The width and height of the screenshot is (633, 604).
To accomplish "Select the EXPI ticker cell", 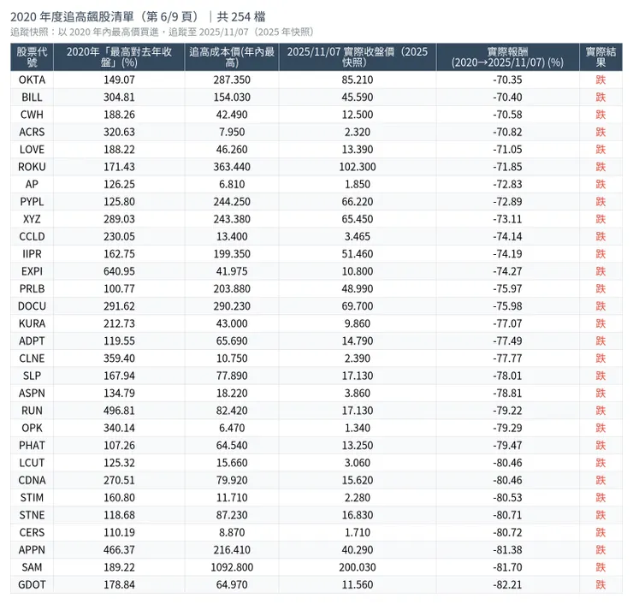I will pyautogui.click(x=32, y=271).
